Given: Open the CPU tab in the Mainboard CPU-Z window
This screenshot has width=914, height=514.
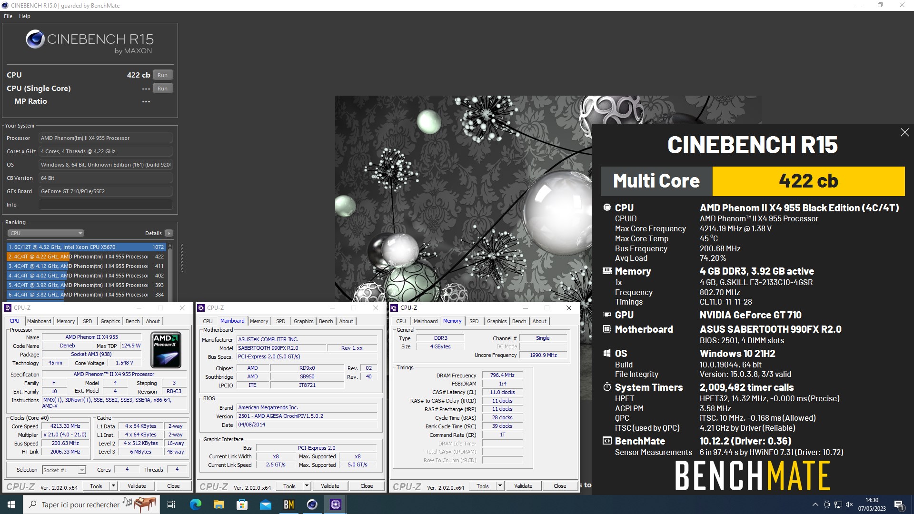Looking at the screenshot, I should [208, 321].
